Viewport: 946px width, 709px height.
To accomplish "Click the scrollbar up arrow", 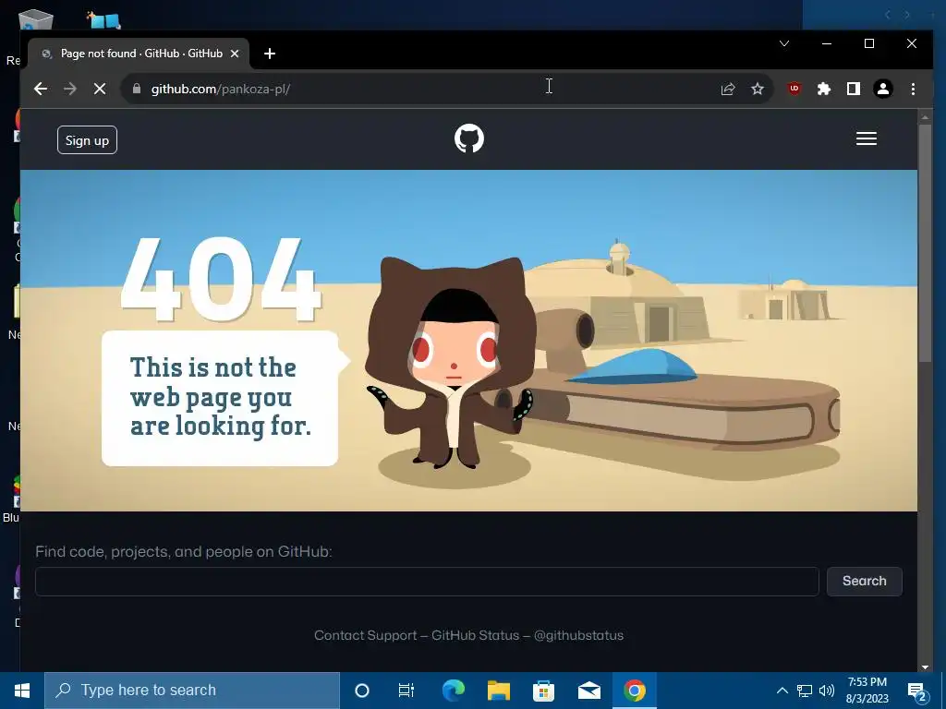I will pos(925,116).
